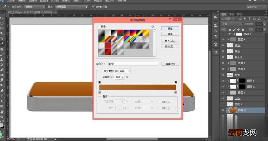
Task: Select the Dodge tool
Action: point(2,85)
